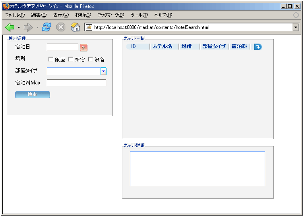Close the Firefox window
Image resolution: width=306 pixels, height=218 pixels.
pyautogui.click(x=297, y=6)
